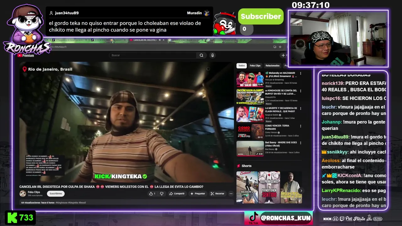Click the Compartir share button
Viewport: 402px width, 226px height.
(x=177, y=194)
